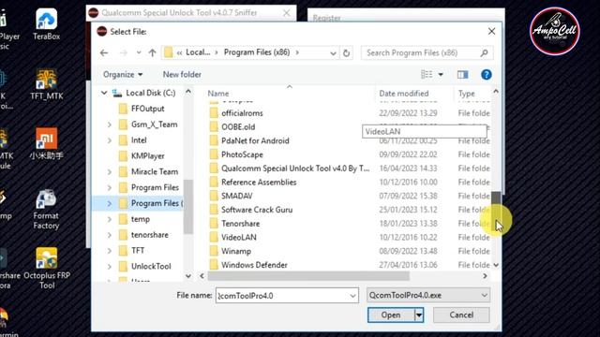Cancel the Select File dialog

461,315
